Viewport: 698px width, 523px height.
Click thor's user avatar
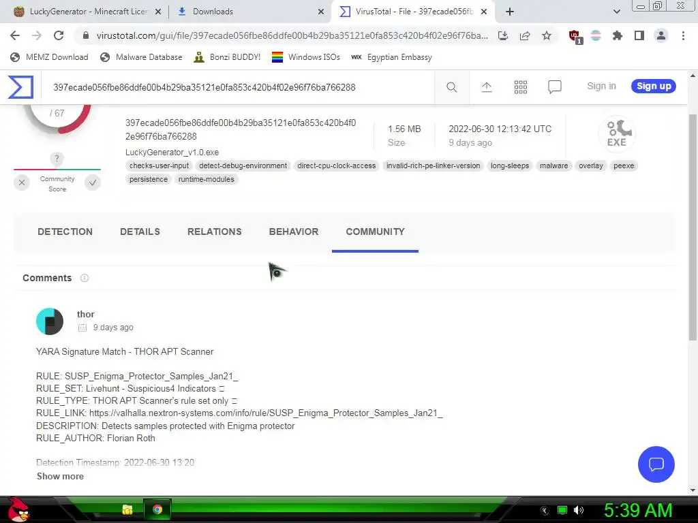tap(49, 321)
